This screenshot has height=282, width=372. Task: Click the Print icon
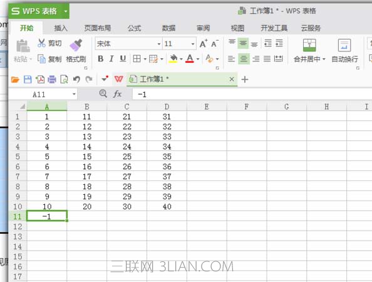pos(52,80)
